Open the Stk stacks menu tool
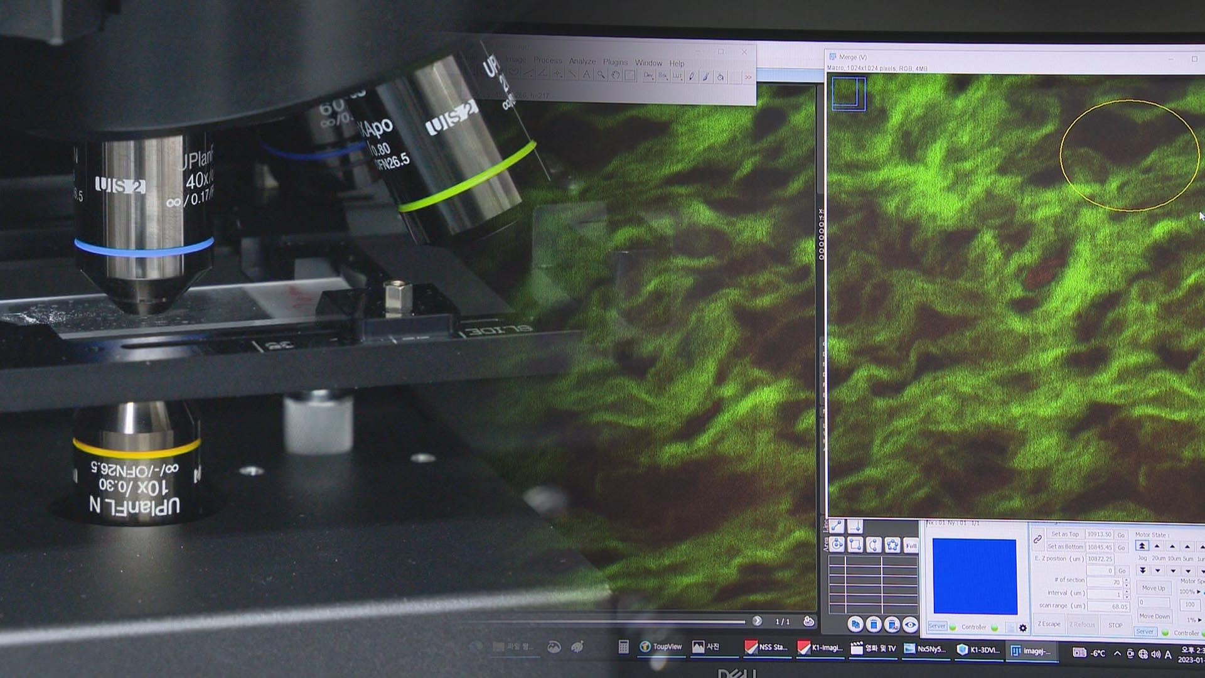Image resolution: width=1205 pixels, height=678 pixels. pyautogui.click(x=663, y=76)
